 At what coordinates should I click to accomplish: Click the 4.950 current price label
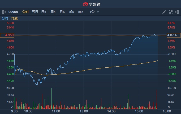[7, 35]
